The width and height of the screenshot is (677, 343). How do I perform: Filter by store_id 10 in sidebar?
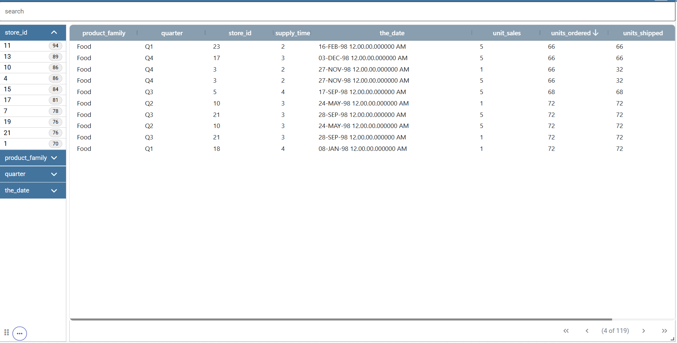[x=33, y=68]
